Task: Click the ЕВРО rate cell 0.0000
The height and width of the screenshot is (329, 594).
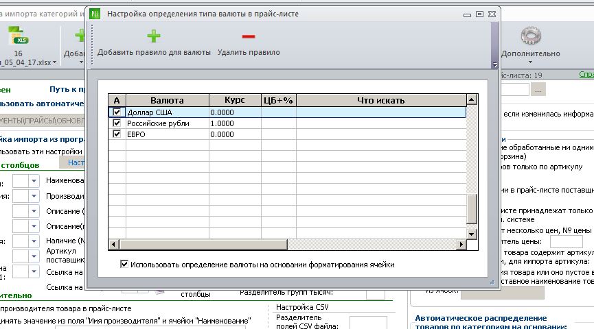Action: point(235,134)
